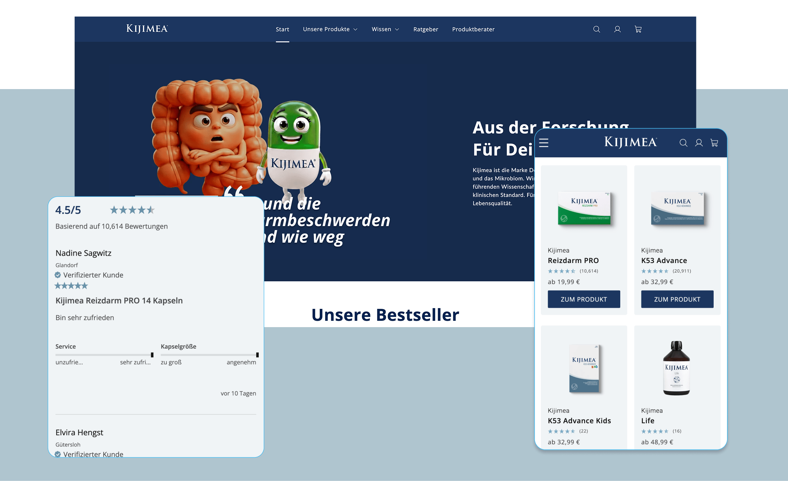The image size is (788, 481).
Task: Click the Reizdarm PRO star rating
Action: [x=561, y=271]
